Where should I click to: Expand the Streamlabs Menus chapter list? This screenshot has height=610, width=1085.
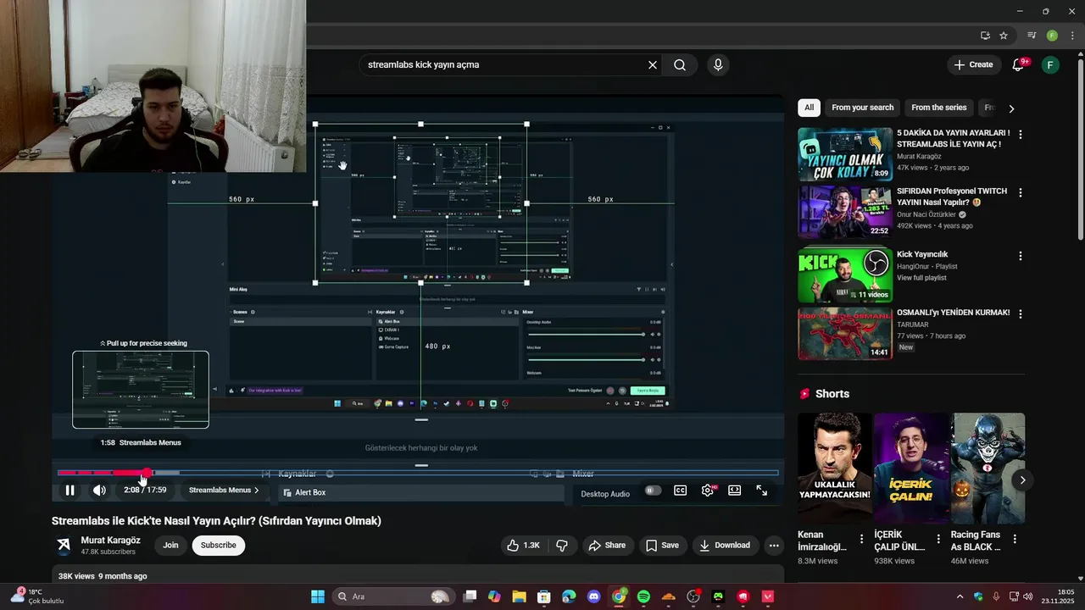pyautogui.click(x=224, y=491)
